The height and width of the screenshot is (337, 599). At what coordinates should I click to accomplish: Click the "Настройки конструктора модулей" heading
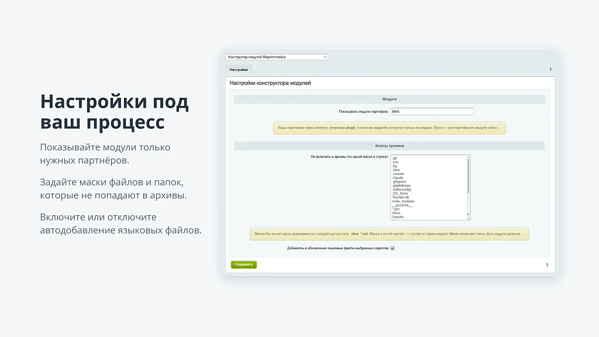tap(270, 83)
